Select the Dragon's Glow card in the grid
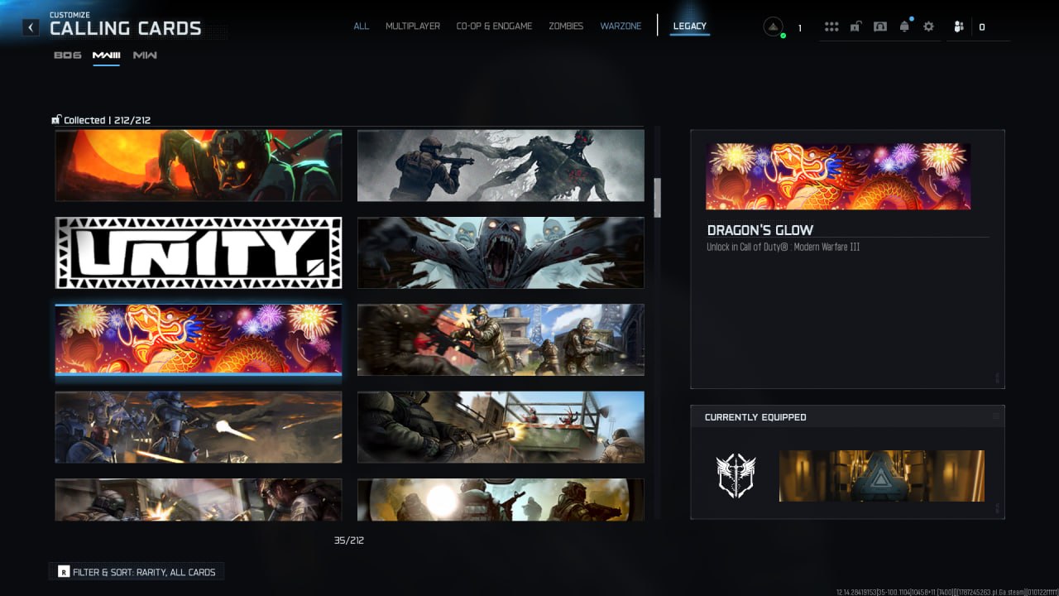Screen dimensions: 1059x596 199,340
